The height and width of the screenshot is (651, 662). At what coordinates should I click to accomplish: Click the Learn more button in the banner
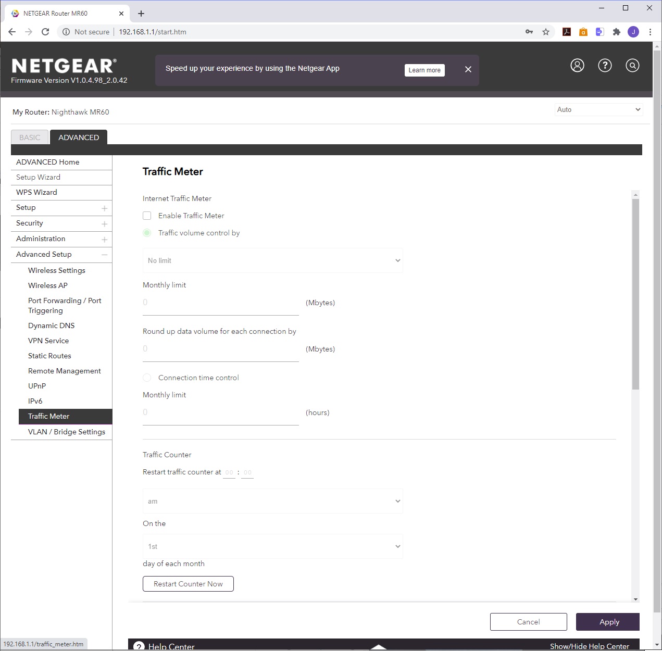(424, 70)
